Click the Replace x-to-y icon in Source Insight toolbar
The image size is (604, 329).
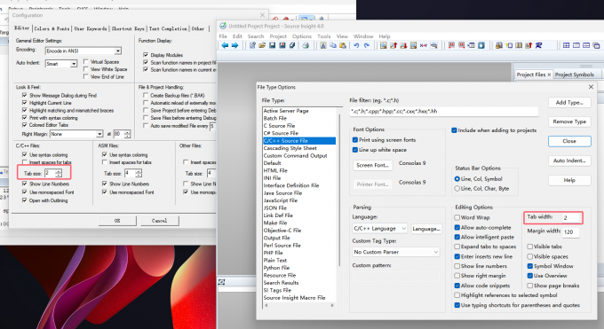click(424, 45)
